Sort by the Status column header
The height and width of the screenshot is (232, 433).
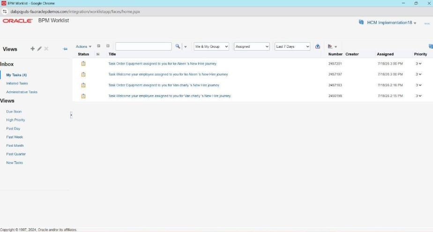pos(83,54)
